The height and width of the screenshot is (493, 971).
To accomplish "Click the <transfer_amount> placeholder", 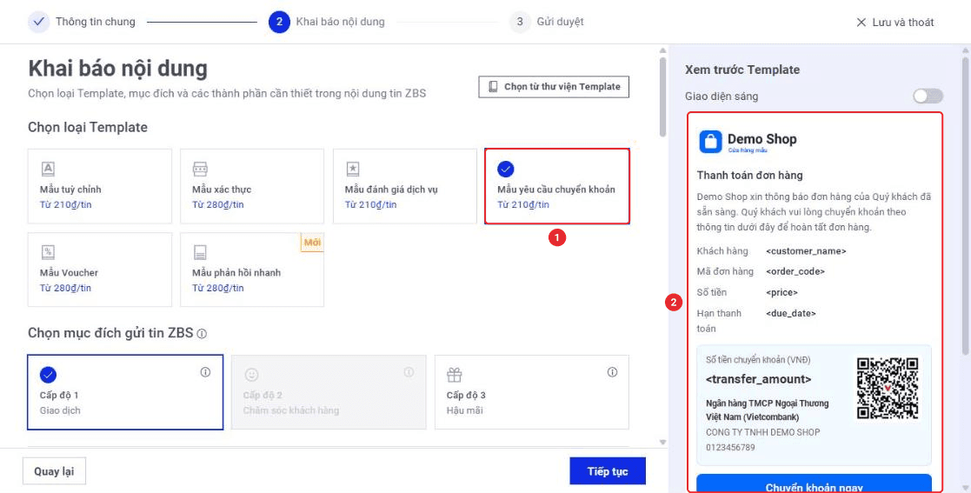I will 759,379.
